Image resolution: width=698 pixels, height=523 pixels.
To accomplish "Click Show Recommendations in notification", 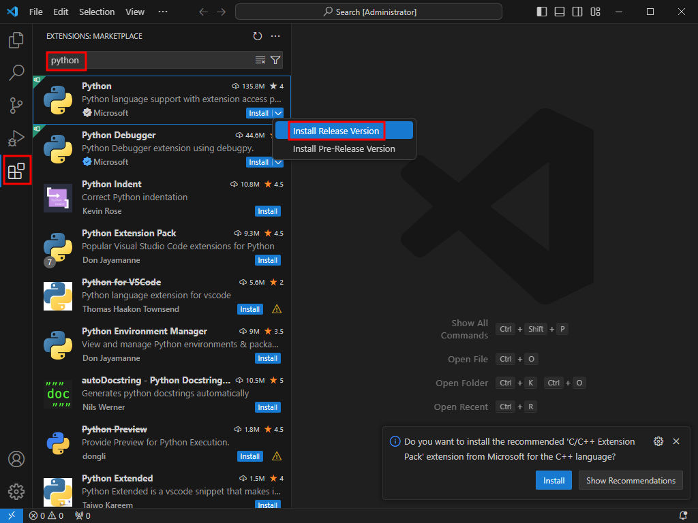I will tap(631, 480).
